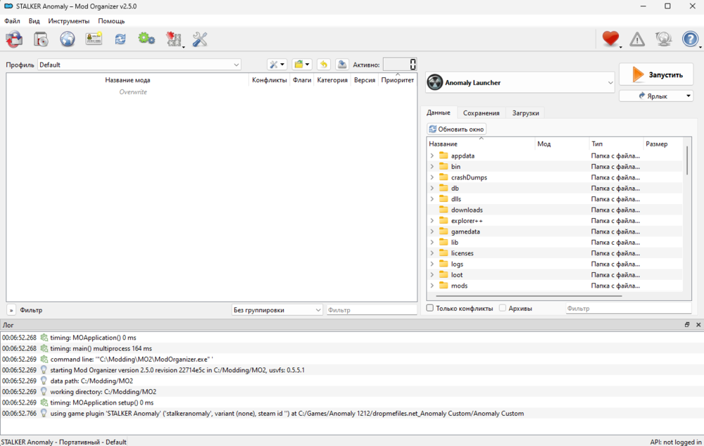Open the 'Без группировки' grouping dropdown
Viewport: 704px width, 446px height.
tap(277, 310)
